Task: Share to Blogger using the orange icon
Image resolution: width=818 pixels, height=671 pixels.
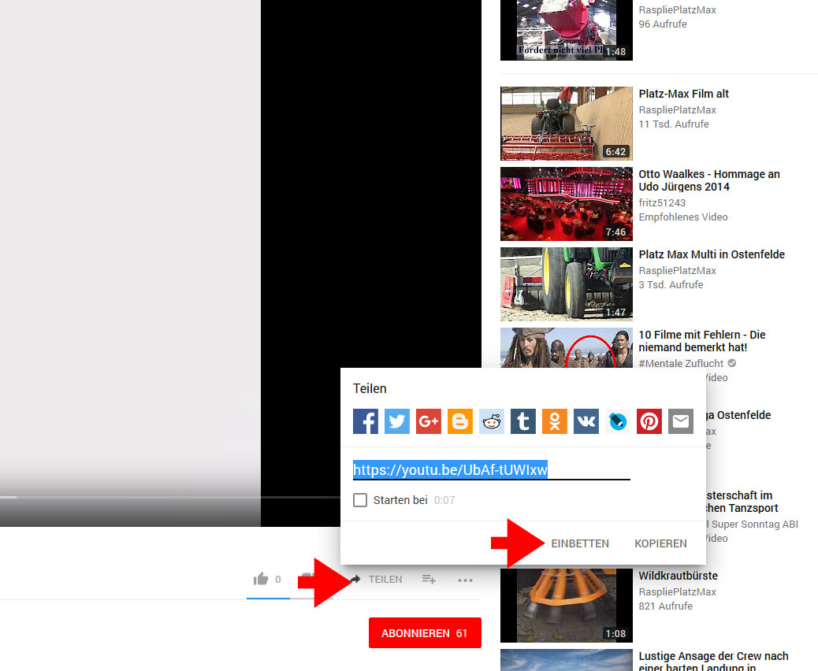Action: point(460,421)
